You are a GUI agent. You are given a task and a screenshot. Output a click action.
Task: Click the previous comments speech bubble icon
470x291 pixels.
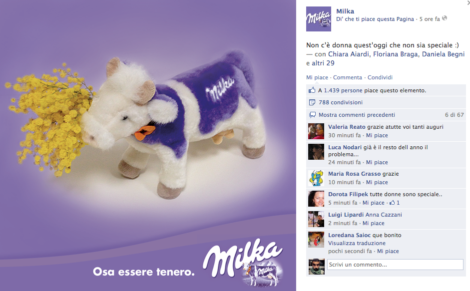click(312, 115)
